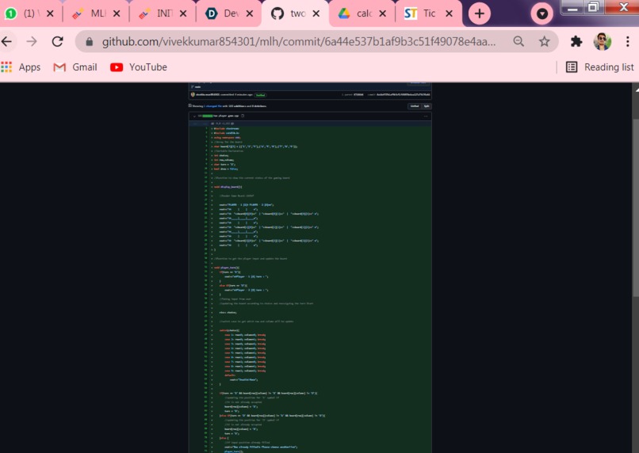Open the Apps grid shortcut
The width and height of the screenshot is (639, 453).
pos(21,67)
